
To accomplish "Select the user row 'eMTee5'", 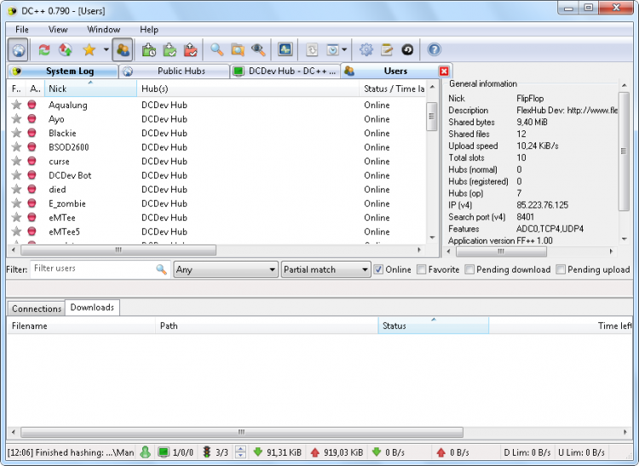I will [x=216, y=232].
